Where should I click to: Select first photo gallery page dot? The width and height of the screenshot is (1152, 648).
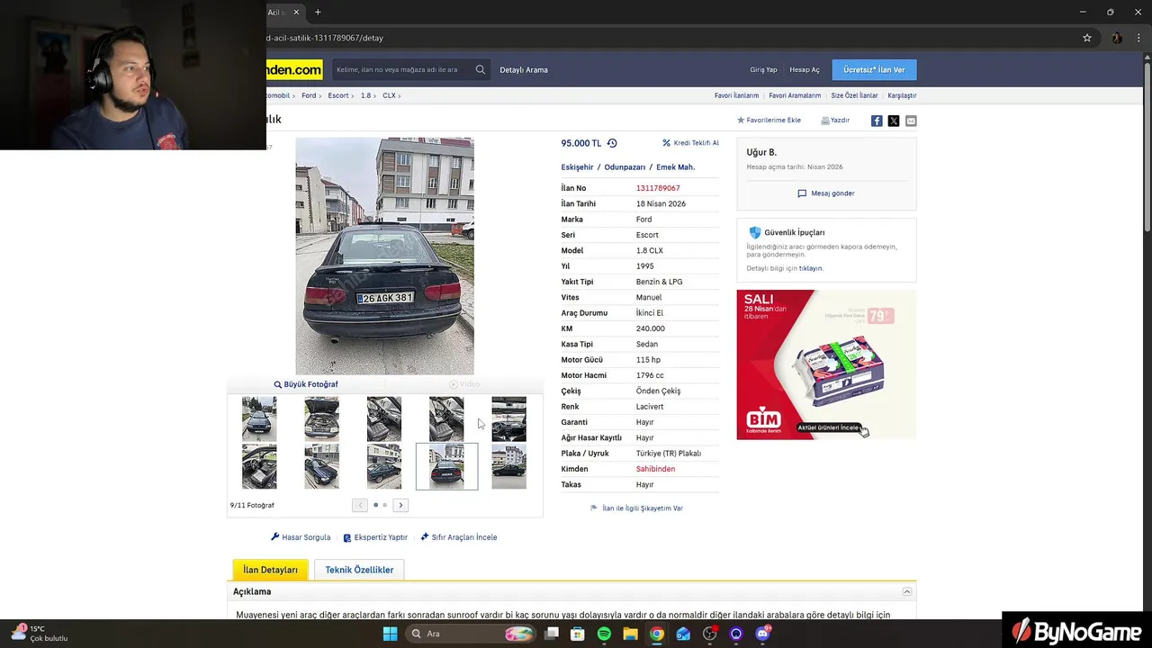coord(375,505)
